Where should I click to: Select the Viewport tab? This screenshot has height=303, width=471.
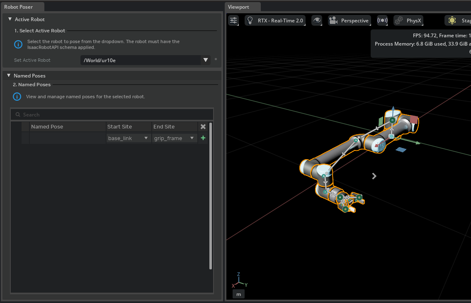point(238,7)
